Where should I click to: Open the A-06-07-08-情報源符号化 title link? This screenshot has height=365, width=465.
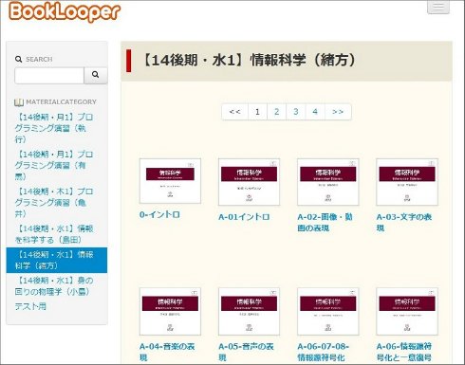pyautogui.click(x=323, y=352)
